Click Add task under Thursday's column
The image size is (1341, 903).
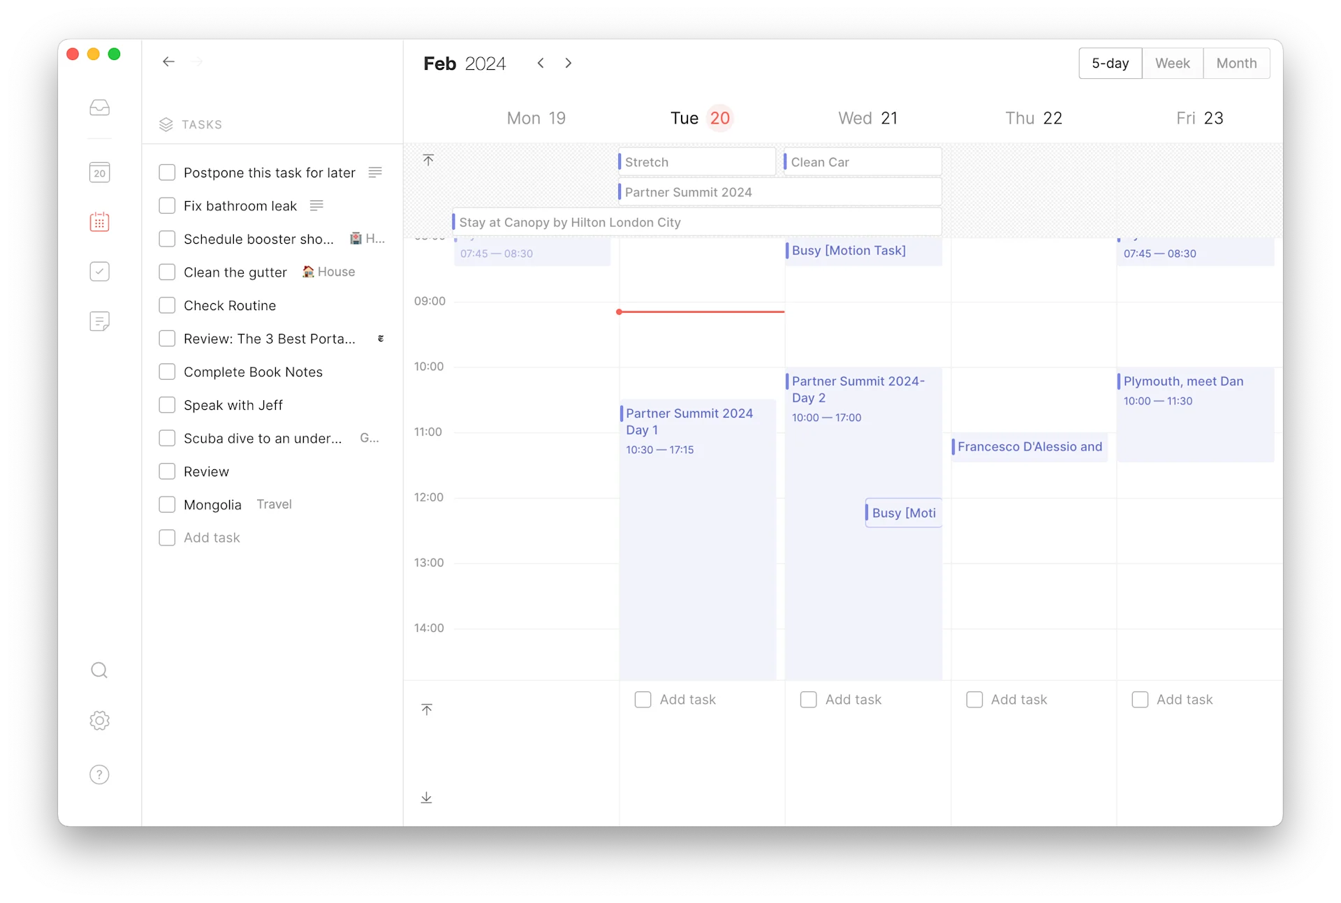1020,699
